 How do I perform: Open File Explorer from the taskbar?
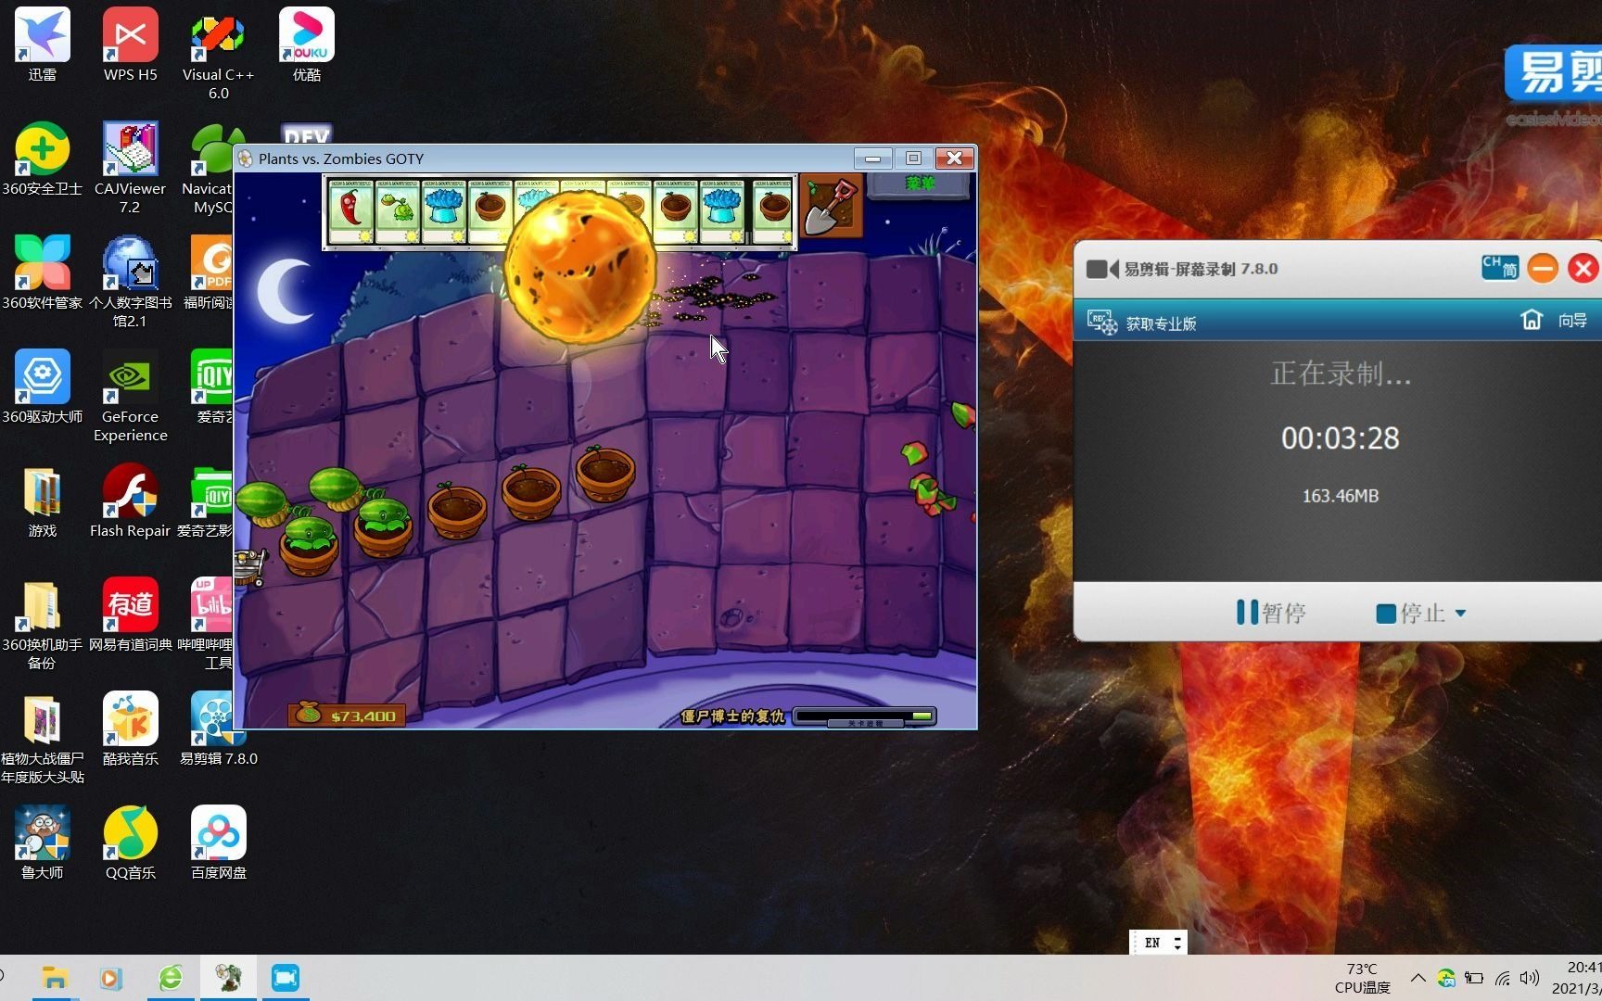55,978
